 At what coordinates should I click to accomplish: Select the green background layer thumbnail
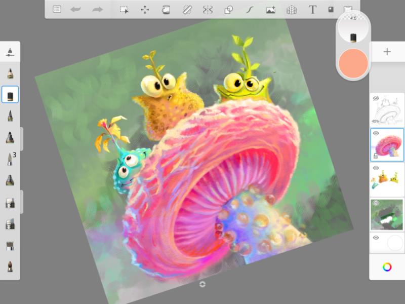387,214
